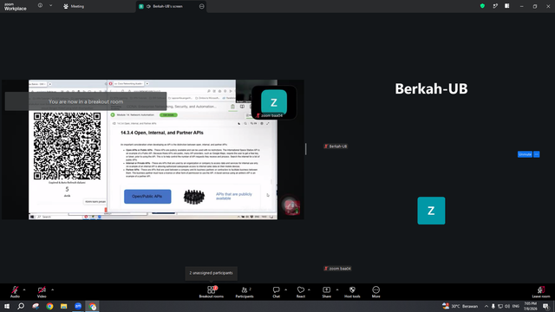Click the Share screen button
The image size is (555, 312).
(326, 292)
